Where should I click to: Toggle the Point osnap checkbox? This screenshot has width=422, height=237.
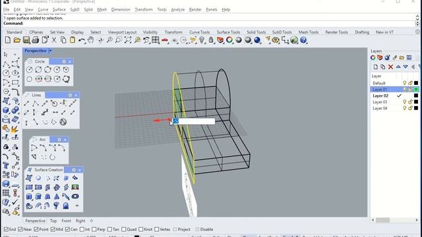coord(36,230)
